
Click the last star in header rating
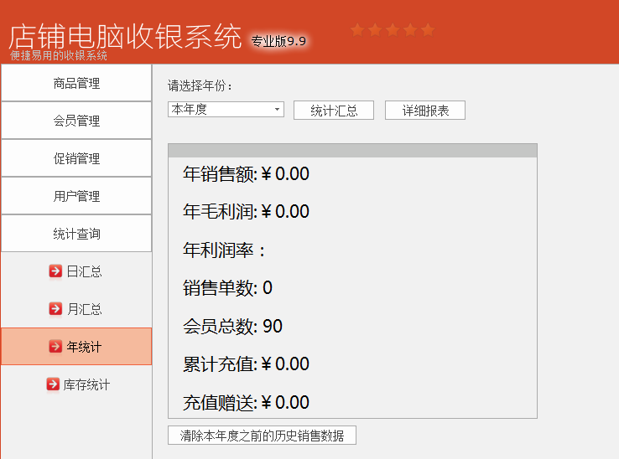point(428,30)
